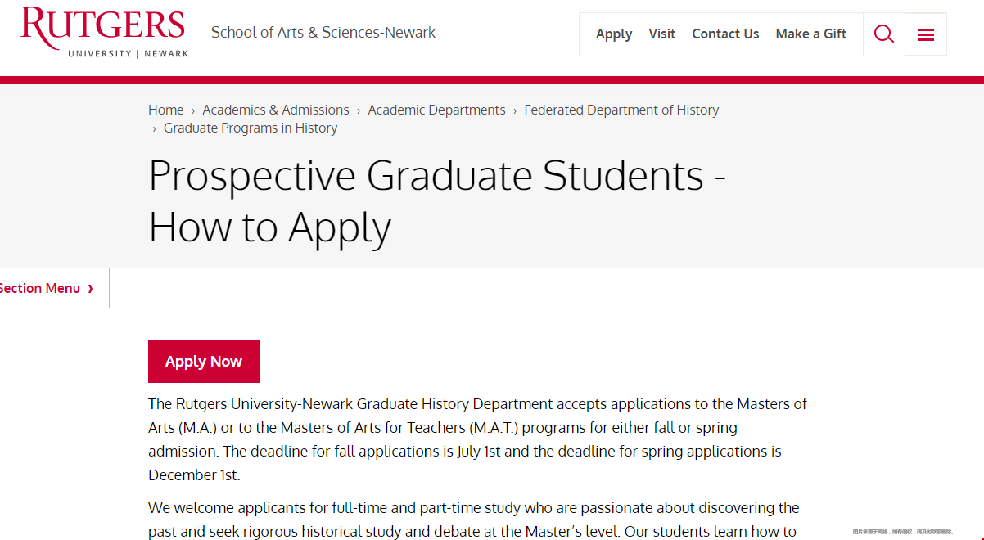Click the Rutgers University Newark logo
Image resolution: width=984 pixels, height=540 pixels.
[x=104, y=32]
